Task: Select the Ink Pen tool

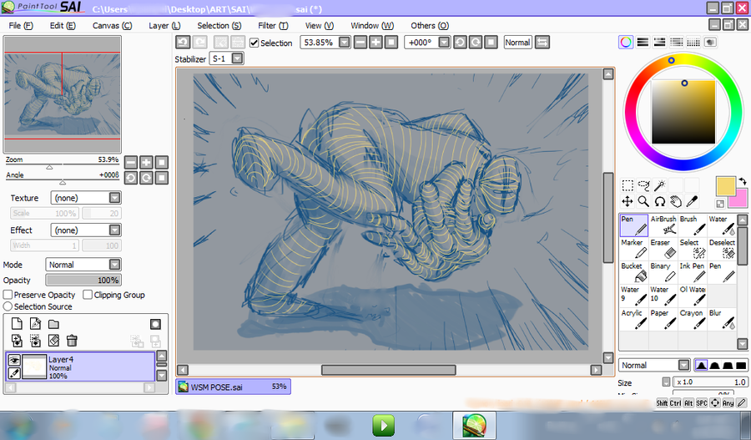Action: 693,272
